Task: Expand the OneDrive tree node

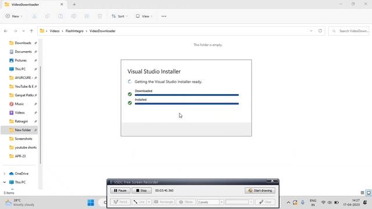Action: tap(5, 174)
